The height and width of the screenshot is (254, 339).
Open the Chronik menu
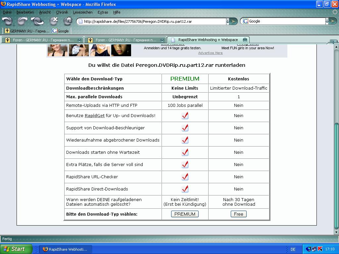(x=62, y=12)
